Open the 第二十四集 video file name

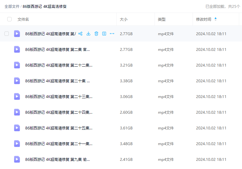pos(59,112)
